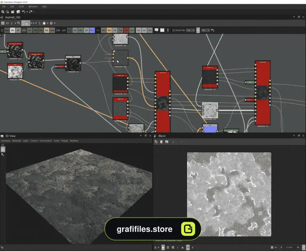Click the highlighted tool icon at 3D View left edge

point(3,150)
